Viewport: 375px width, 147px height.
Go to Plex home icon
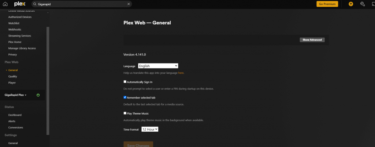5,4
